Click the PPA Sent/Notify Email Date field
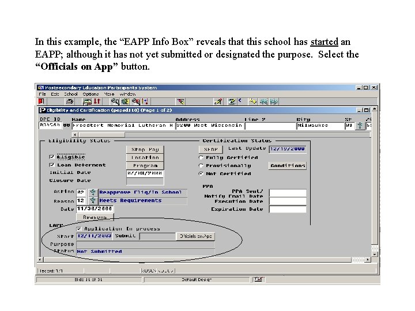Viewport: 415px width, 311px height. (x=288, y=193)
